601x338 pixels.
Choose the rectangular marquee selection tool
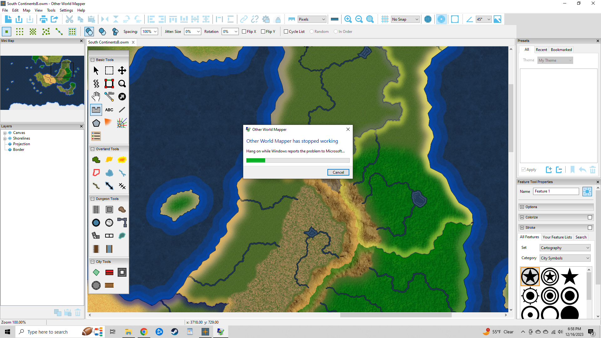[x=109, y=70]
